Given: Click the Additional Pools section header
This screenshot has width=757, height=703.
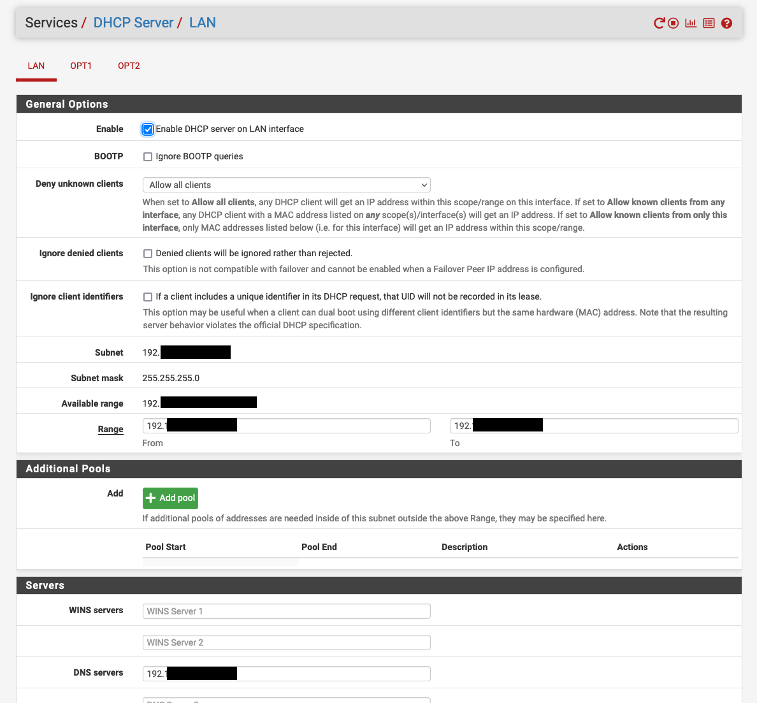Looking at the screenshot, I should (x=379, y=469).
